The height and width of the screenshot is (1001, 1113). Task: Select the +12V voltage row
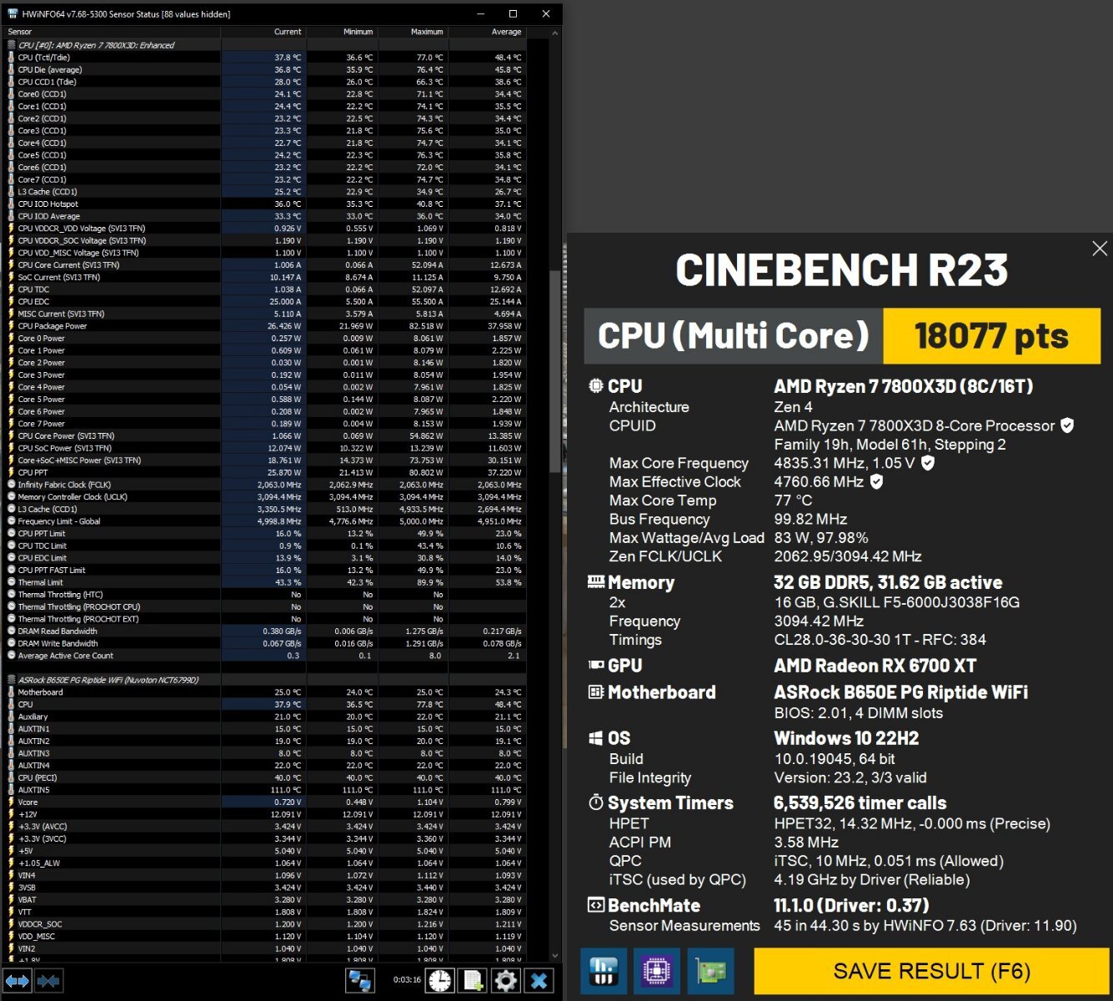click(265, 814)
